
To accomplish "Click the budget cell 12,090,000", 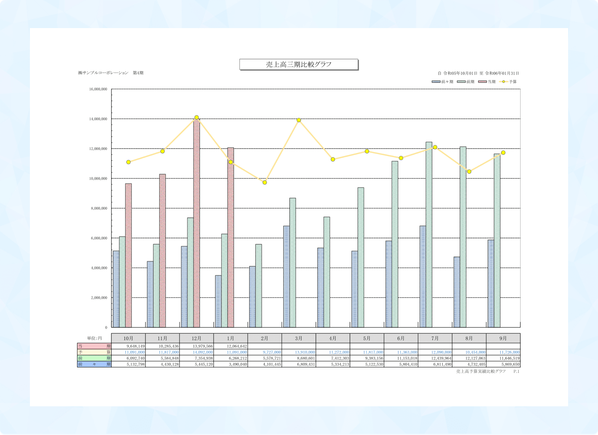I will (x=435, y=352).
